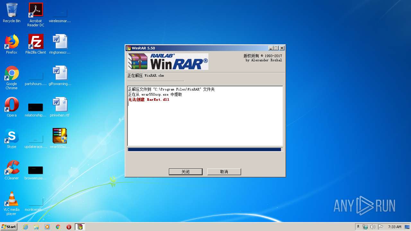The image size is (411, 231).
Task: Click the 关闭 button in WinRAR
Action: tap(186, 172)
